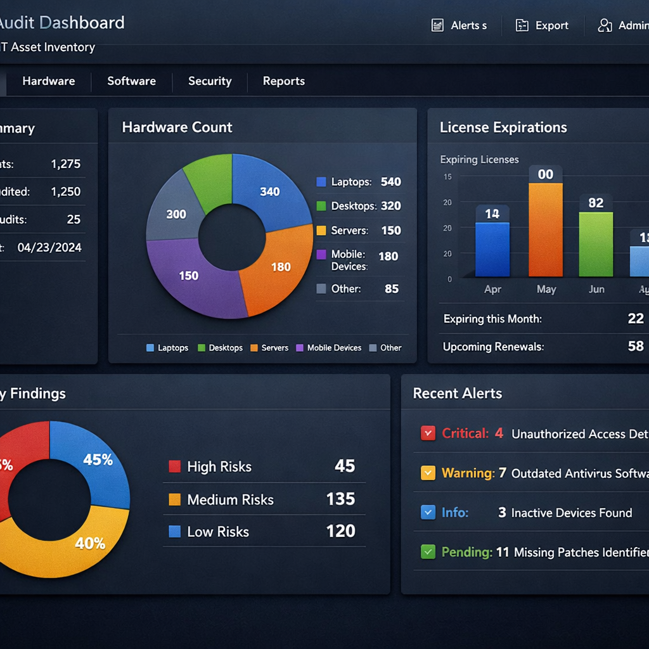Click the May orange bar
The image size is (649, 649).
point(546,229)
